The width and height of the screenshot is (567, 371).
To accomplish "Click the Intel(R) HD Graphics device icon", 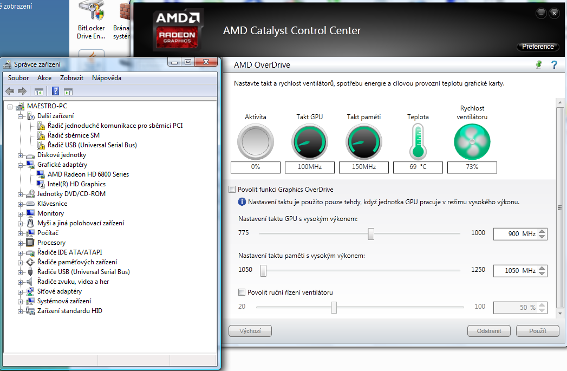I will (41, 184).
